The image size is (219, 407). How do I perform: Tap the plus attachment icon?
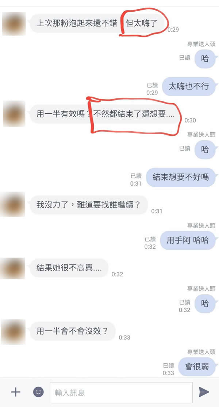pos(16,392)
